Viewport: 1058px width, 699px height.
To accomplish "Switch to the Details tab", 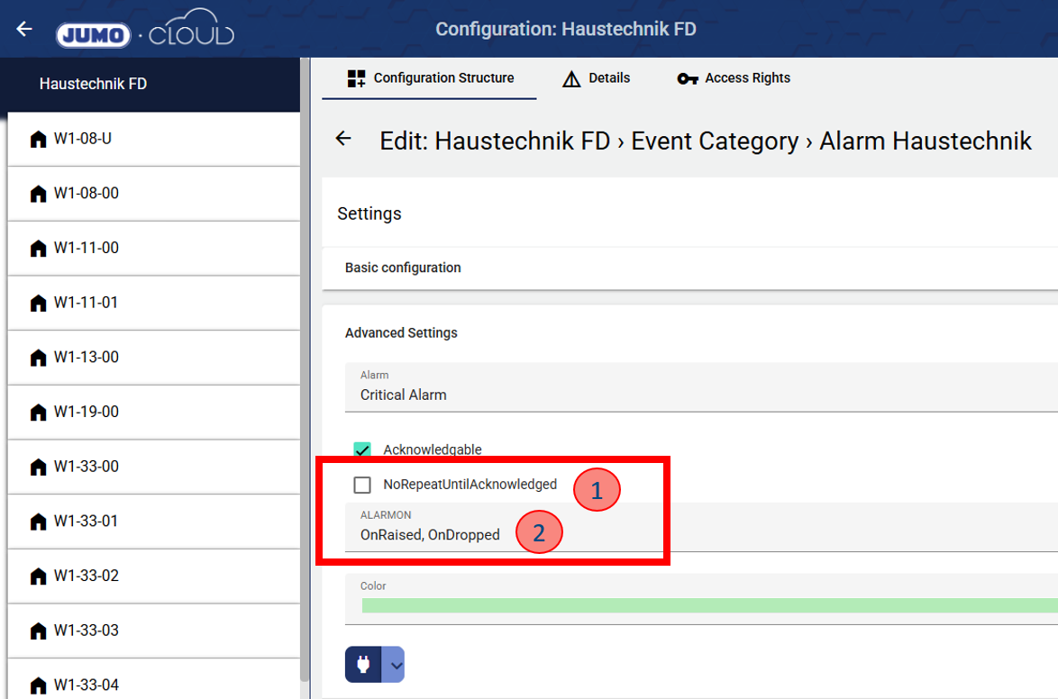I will pos(597,78).
